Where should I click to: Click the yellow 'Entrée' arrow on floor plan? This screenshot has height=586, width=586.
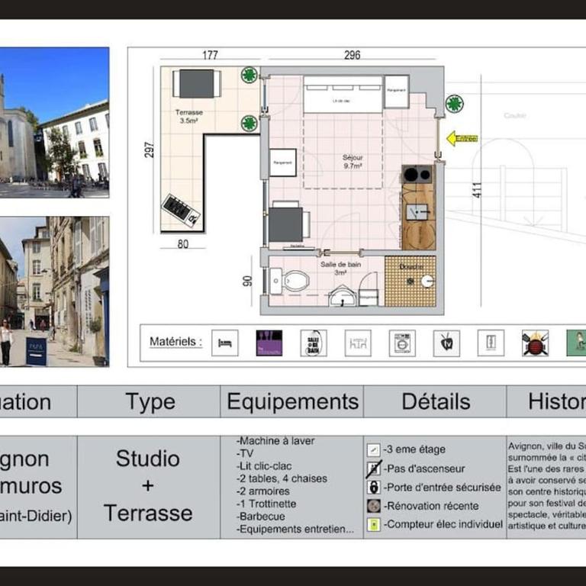[x=462, y=139]
